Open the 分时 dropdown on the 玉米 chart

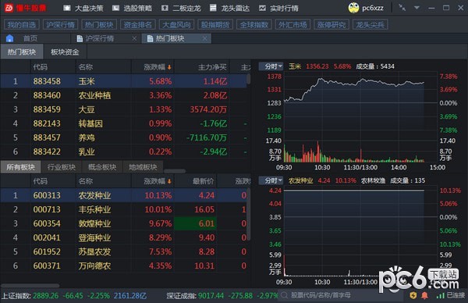coord(271,66)
